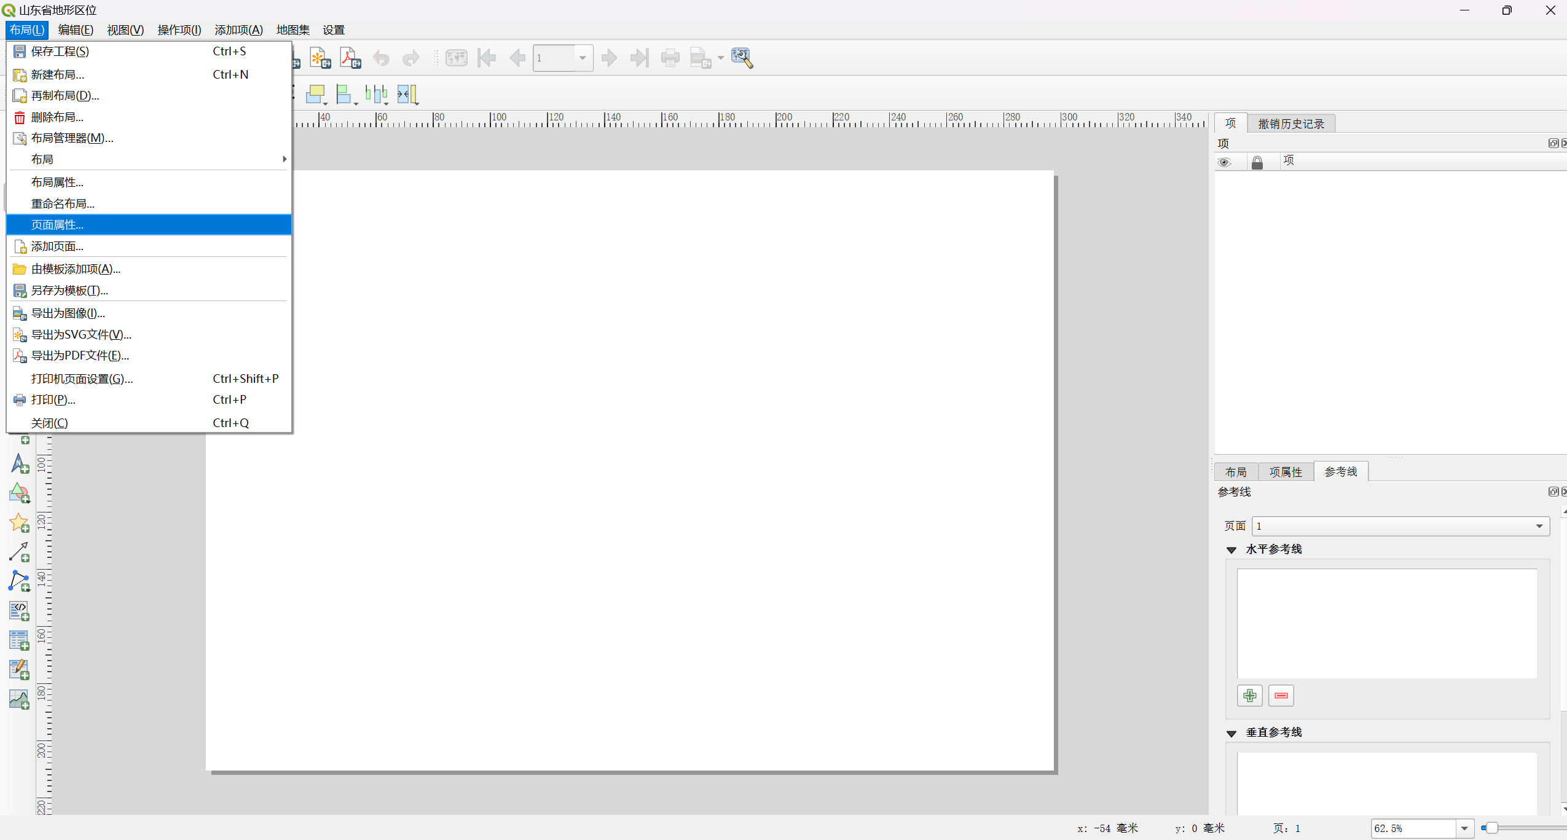Float the 项 panel with undock button

pyautogui.click(x=1553, y=143)
